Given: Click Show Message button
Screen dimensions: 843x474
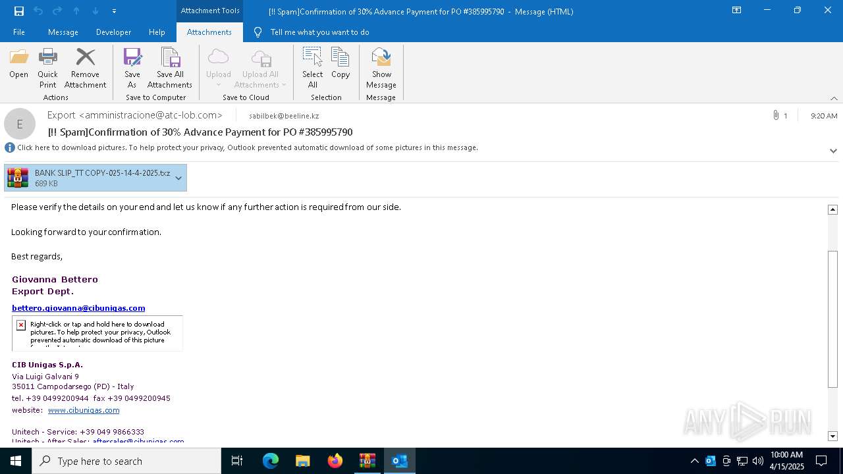Looking at the screenshot, I should coord(381,68).
